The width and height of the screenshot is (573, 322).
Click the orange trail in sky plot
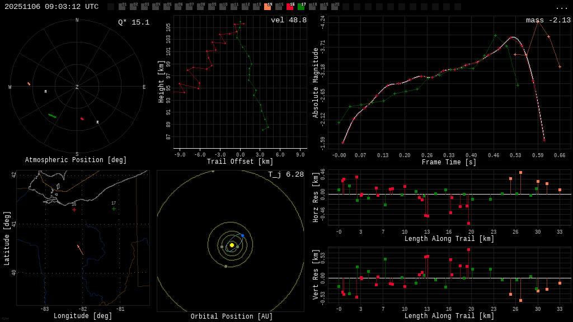[x=29, y=84]
